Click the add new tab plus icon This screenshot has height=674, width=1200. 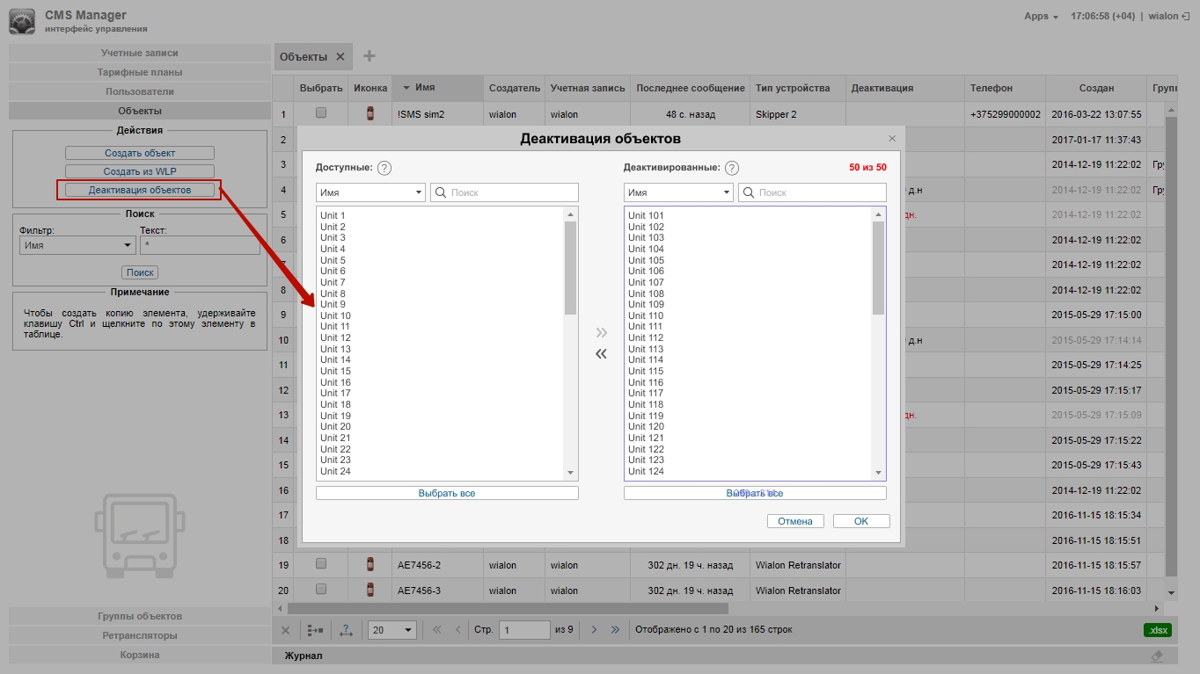[370, 56]
